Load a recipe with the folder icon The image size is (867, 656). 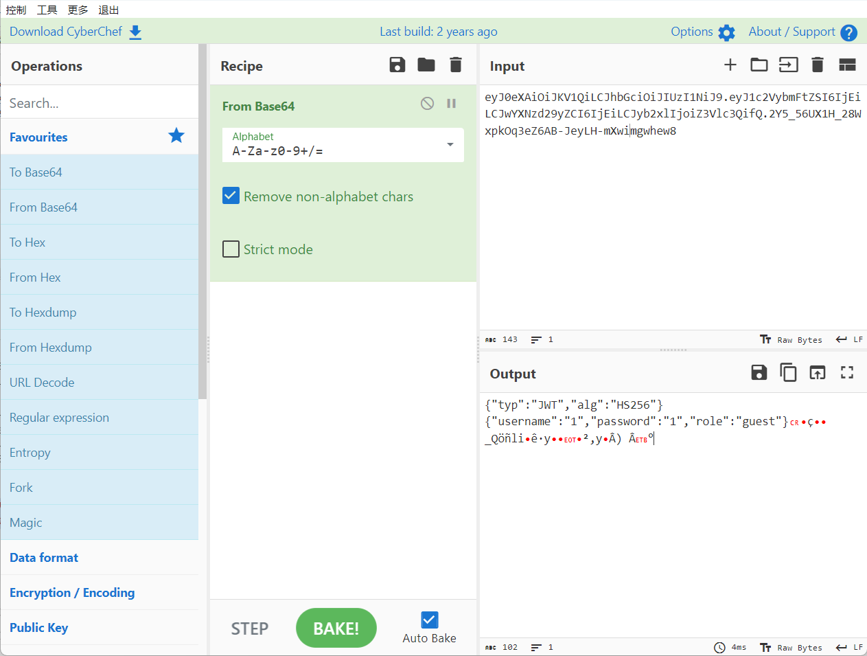point(426,65)
